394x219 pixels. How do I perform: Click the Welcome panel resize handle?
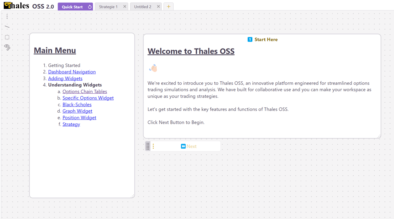(379, 136)
